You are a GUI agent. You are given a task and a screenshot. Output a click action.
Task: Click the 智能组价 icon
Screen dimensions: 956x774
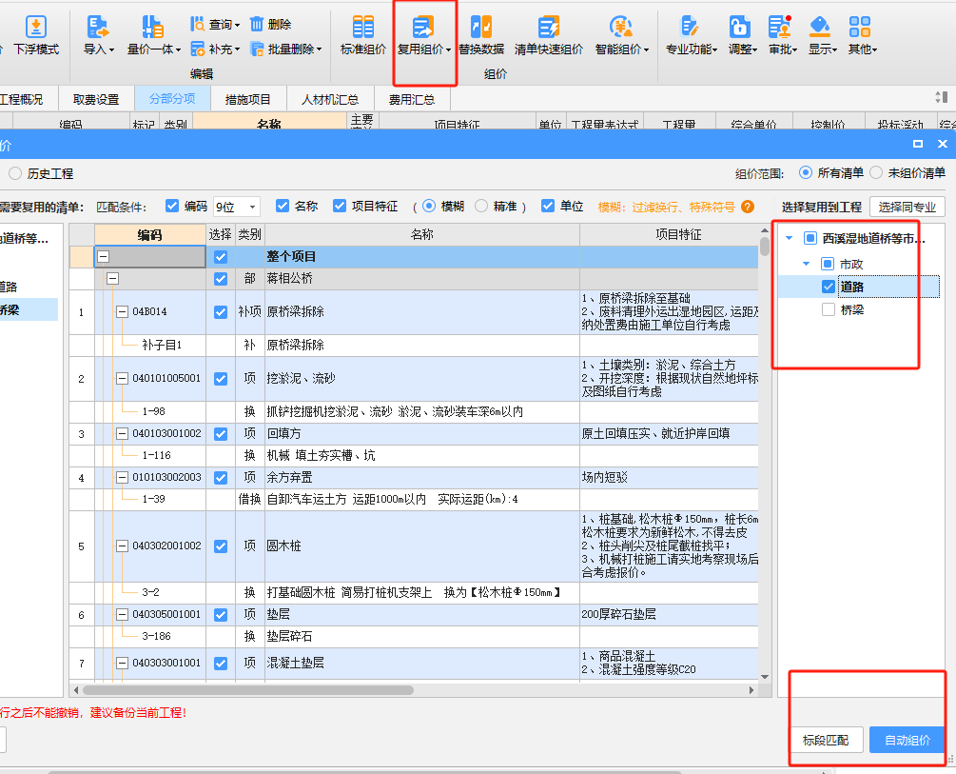point(620,28)
